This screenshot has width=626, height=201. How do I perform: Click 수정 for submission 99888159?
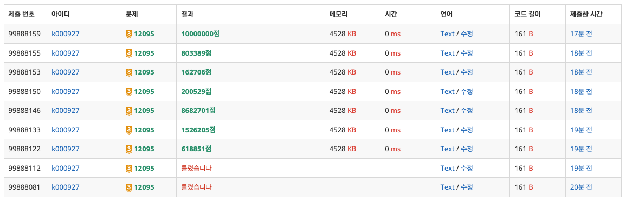[467, 34]
